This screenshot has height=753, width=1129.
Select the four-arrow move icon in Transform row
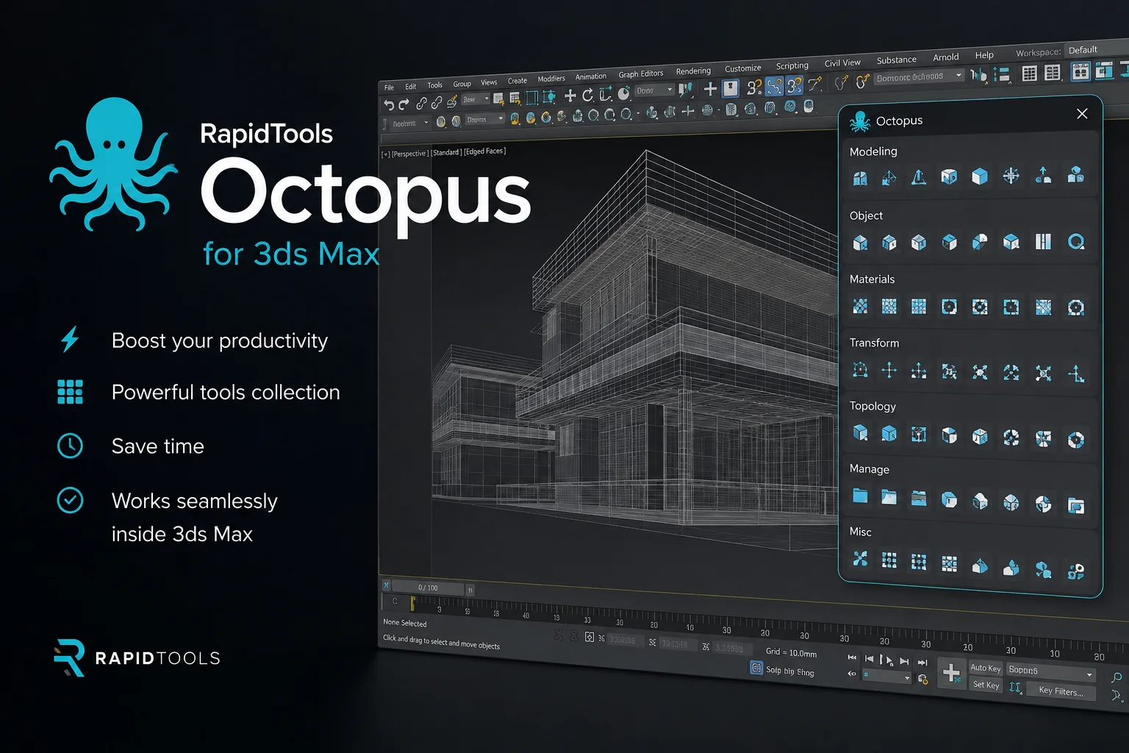(x=889, y=370)
